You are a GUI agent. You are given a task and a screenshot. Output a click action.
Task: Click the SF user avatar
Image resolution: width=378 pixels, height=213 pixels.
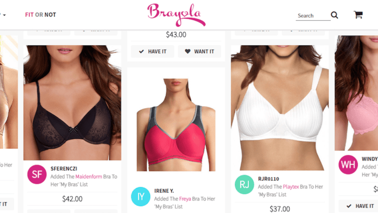click(x=37, y=174)
